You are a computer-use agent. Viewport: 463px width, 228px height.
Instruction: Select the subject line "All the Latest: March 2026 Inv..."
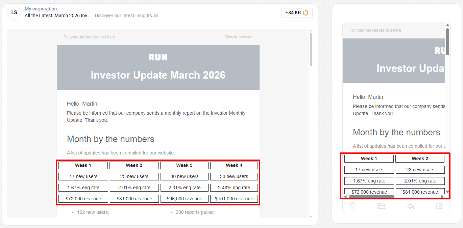pyautogui.click(x=57, y=16)
